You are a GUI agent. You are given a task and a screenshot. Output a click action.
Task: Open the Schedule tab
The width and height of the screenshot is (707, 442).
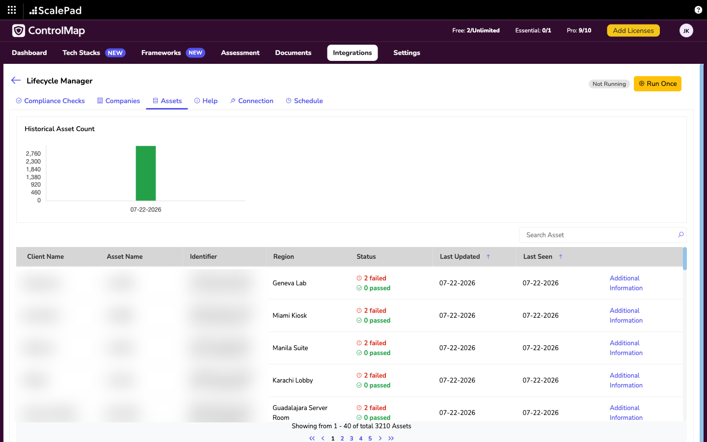coord(304,101)
